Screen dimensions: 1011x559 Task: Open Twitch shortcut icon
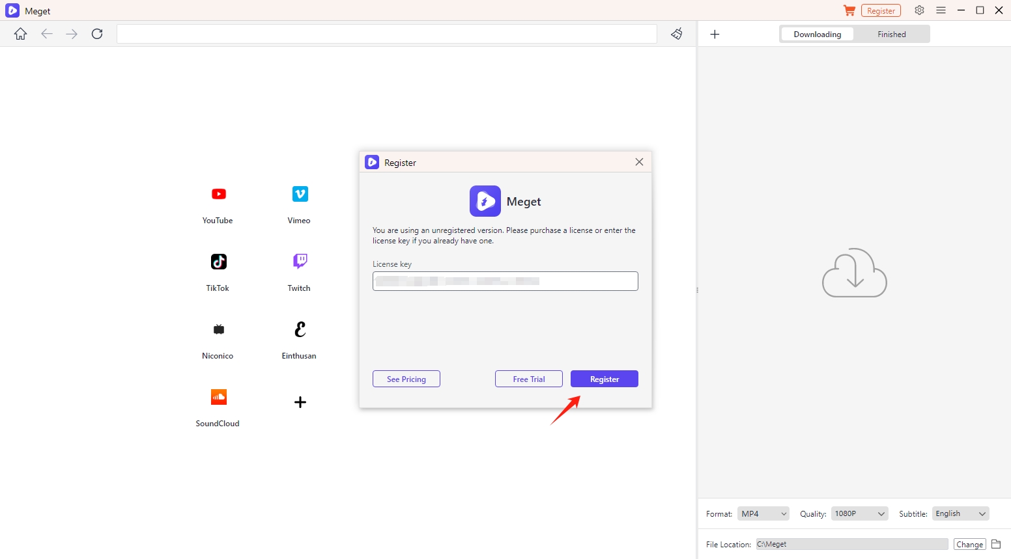pos(300,262)
